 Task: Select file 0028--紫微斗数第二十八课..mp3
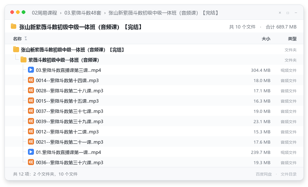click(154, 90)
